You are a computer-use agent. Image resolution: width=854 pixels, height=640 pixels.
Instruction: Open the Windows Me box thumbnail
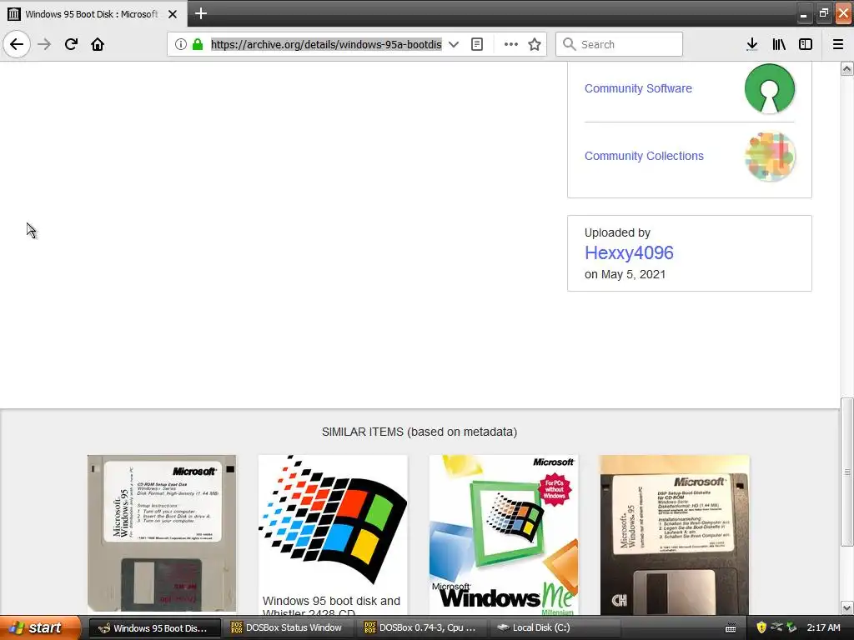(x=504, y=534)
